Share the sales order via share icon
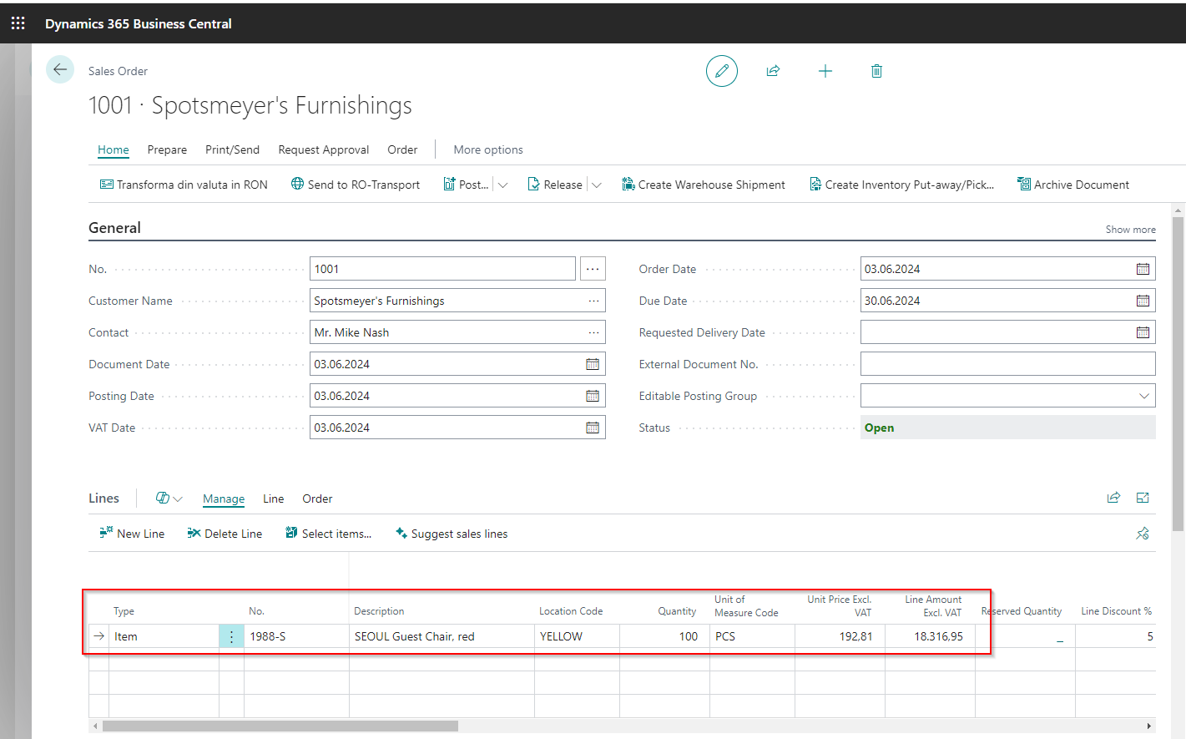The image size is (1186, 739). pyautogui.click(x=773, y=71)
